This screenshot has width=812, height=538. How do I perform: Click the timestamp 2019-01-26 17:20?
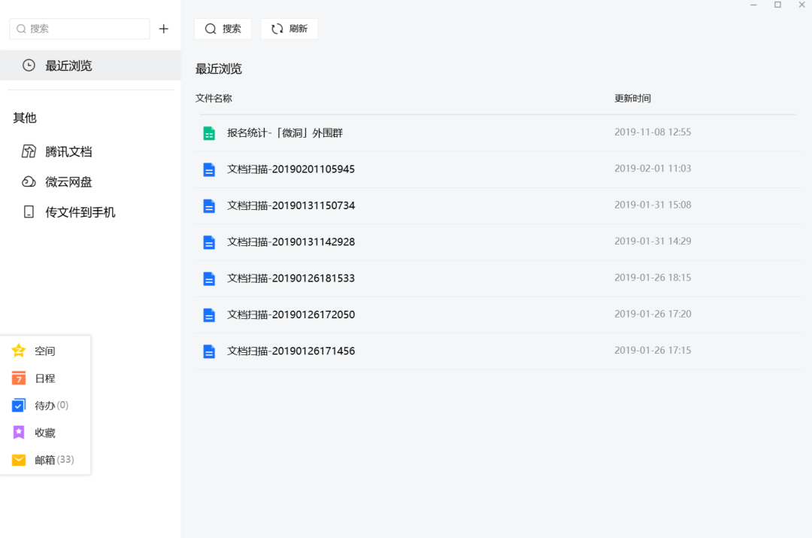653,314
